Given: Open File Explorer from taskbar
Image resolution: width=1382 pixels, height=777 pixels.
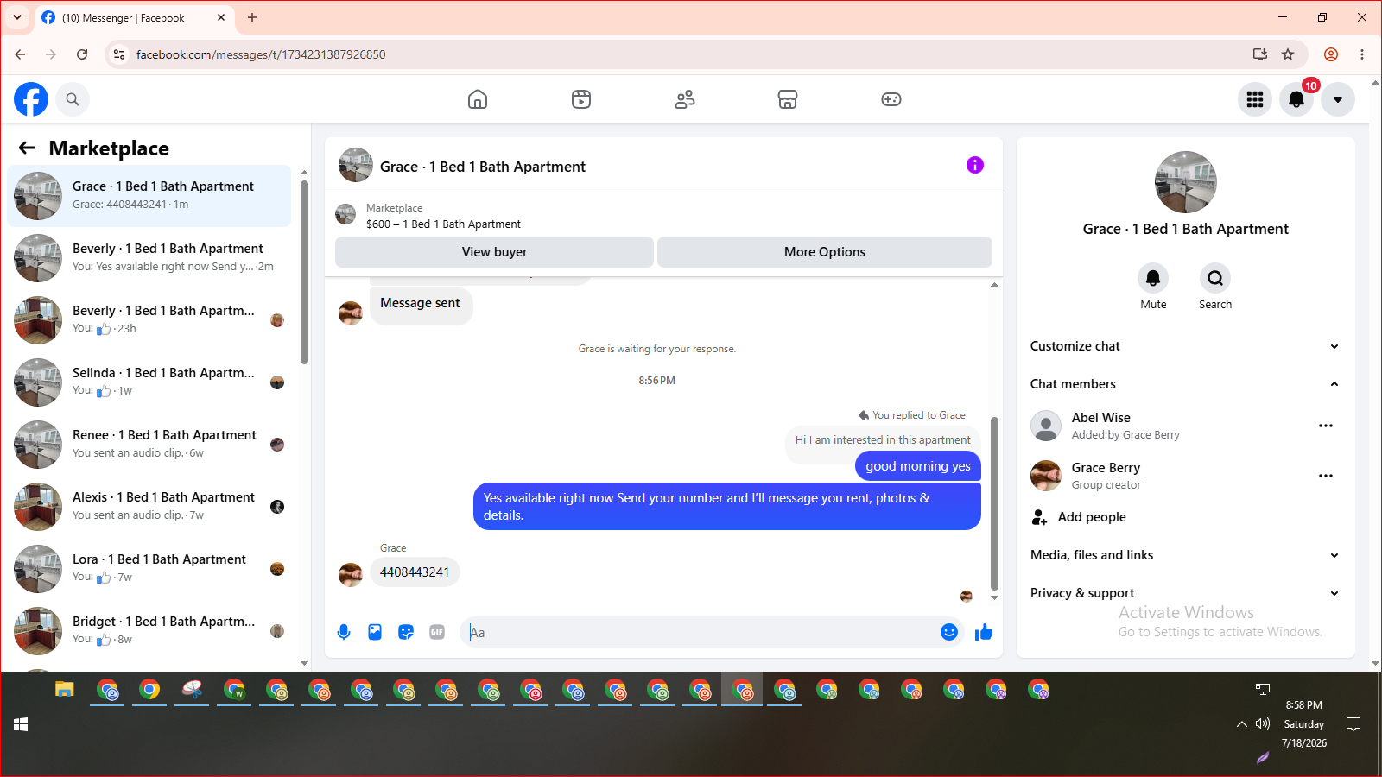Looking at the screenshot, I should (65, 690).
